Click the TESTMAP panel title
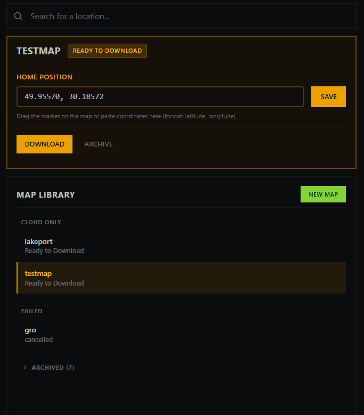This screenshot has width=364, height=415. pos(38,51)
